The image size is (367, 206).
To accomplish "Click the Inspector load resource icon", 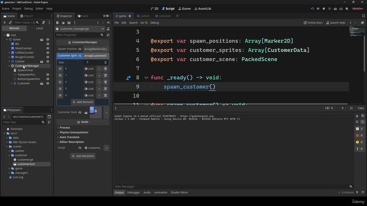I will [63, 23].
